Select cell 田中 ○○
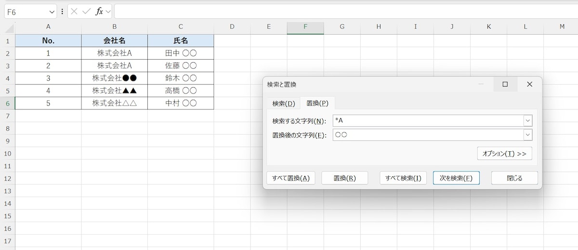The height and width of the screenshot is (250, 578). coord(181,53)
